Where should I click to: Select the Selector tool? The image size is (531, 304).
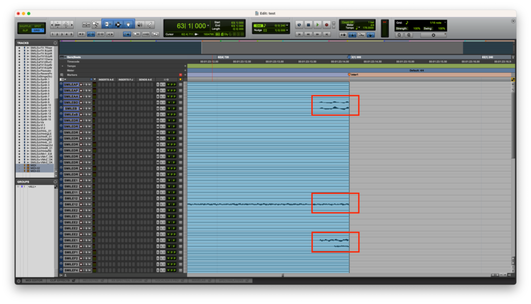pos(118,24)
